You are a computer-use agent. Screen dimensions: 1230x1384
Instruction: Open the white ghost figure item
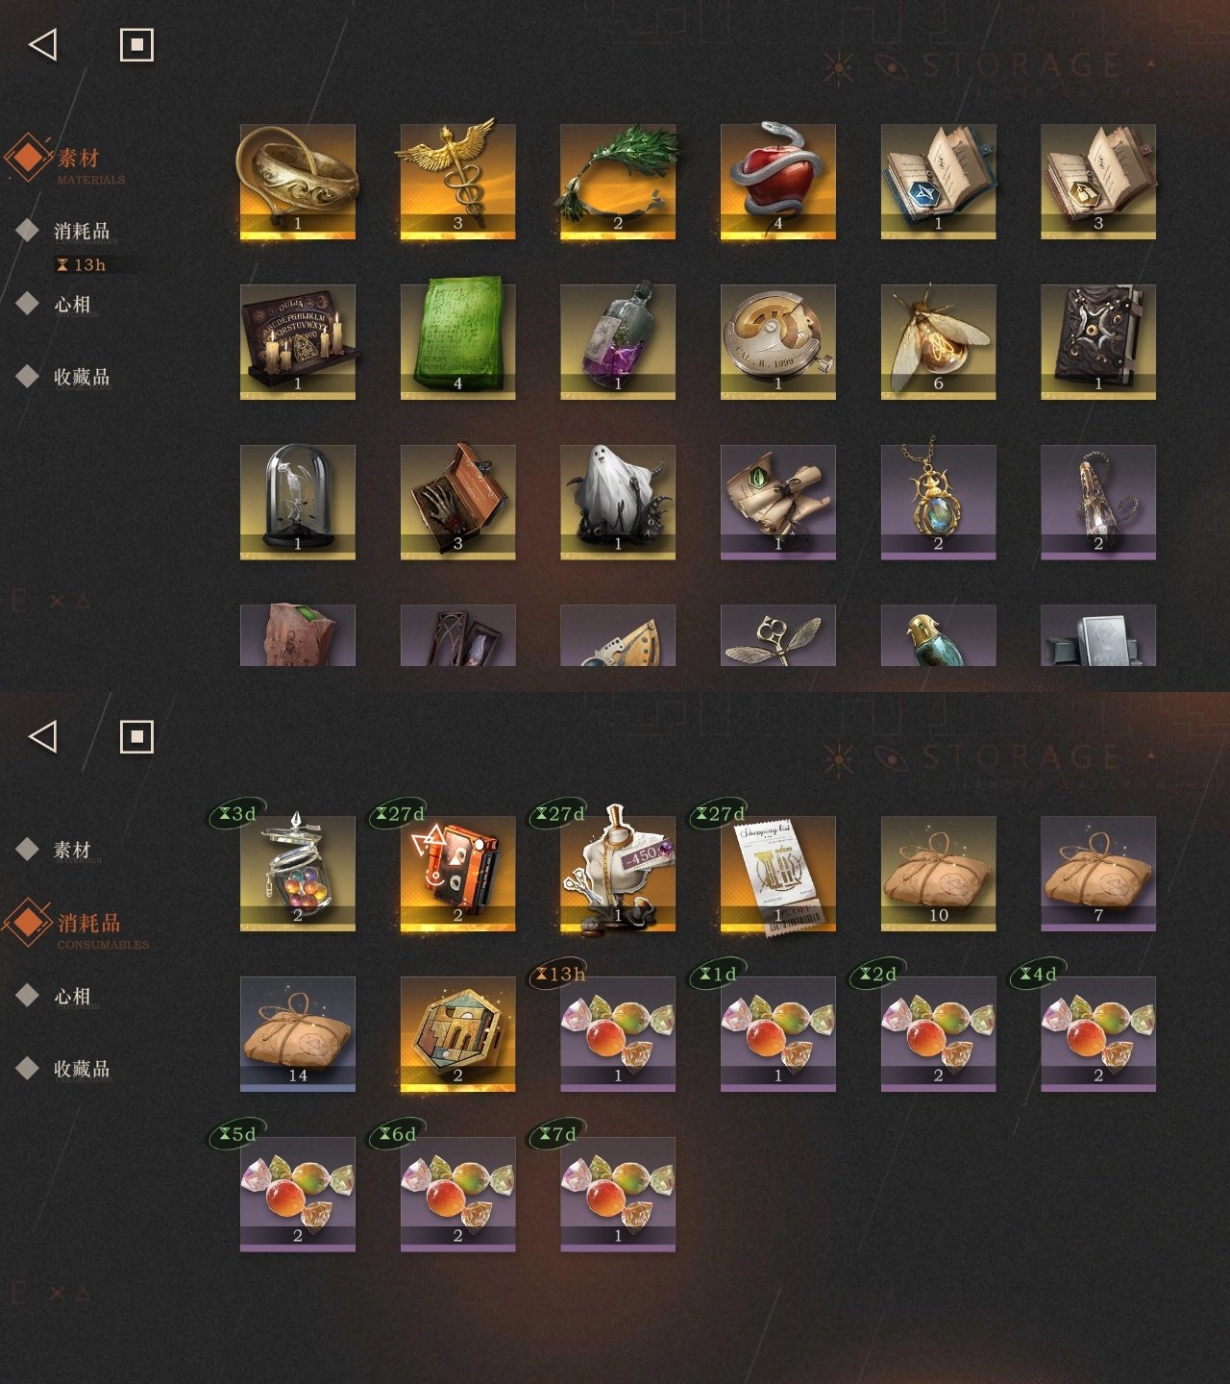tap(618, 502)
